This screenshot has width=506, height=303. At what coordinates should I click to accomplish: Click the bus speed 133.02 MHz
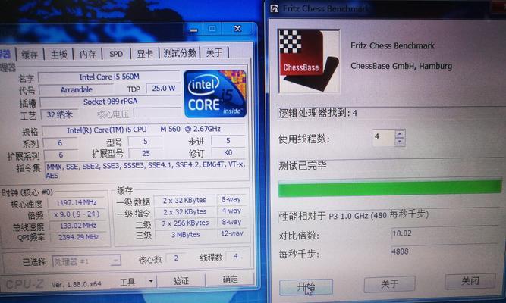pyautogui.click(x=78, y=226)
